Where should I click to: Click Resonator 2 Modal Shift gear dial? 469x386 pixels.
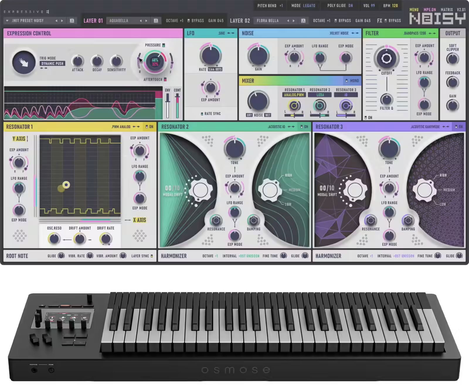pos(200,190)
